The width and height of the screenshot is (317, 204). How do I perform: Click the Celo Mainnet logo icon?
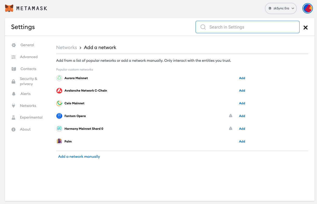59,103
